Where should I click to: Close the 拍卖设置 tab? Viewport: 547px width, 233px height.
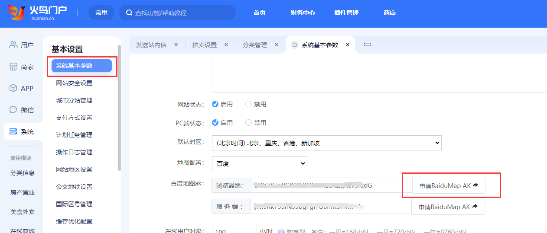[x=226, y=45]
